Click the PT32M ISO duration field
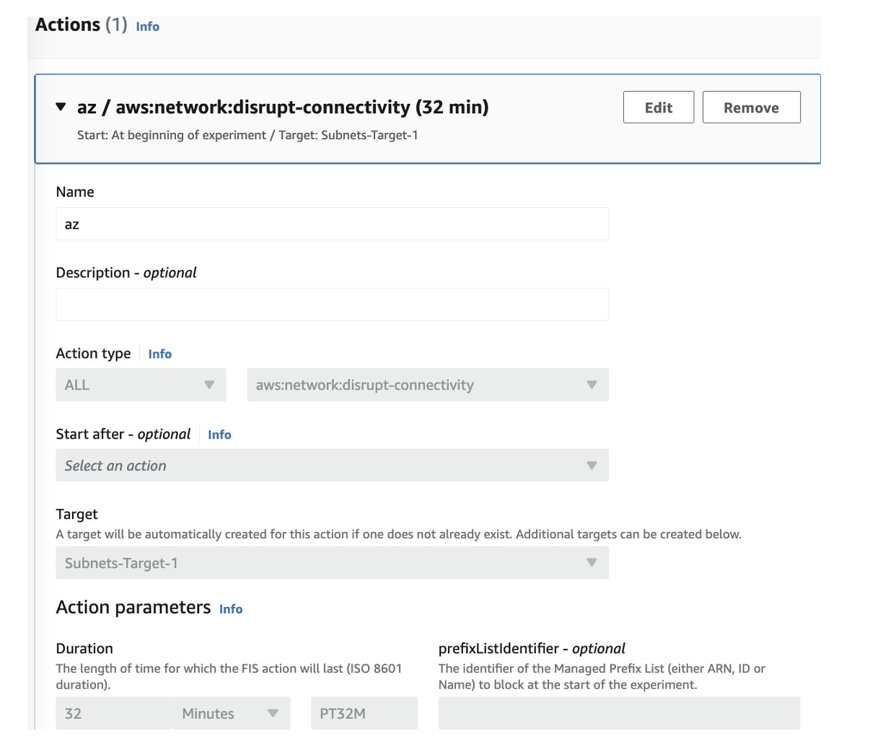 364,713
